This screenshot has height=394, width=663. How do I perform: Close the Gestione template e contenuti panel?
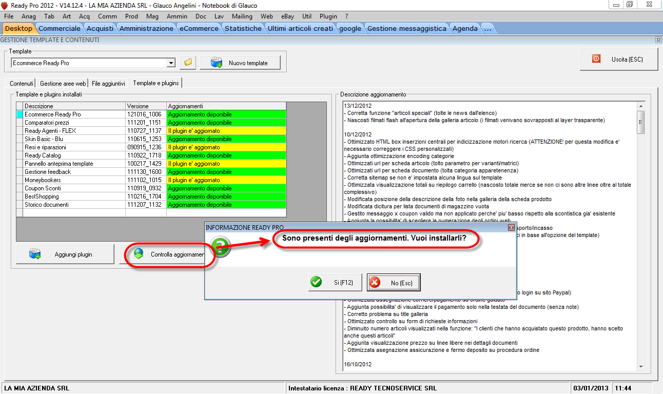(x=658, y=40)
